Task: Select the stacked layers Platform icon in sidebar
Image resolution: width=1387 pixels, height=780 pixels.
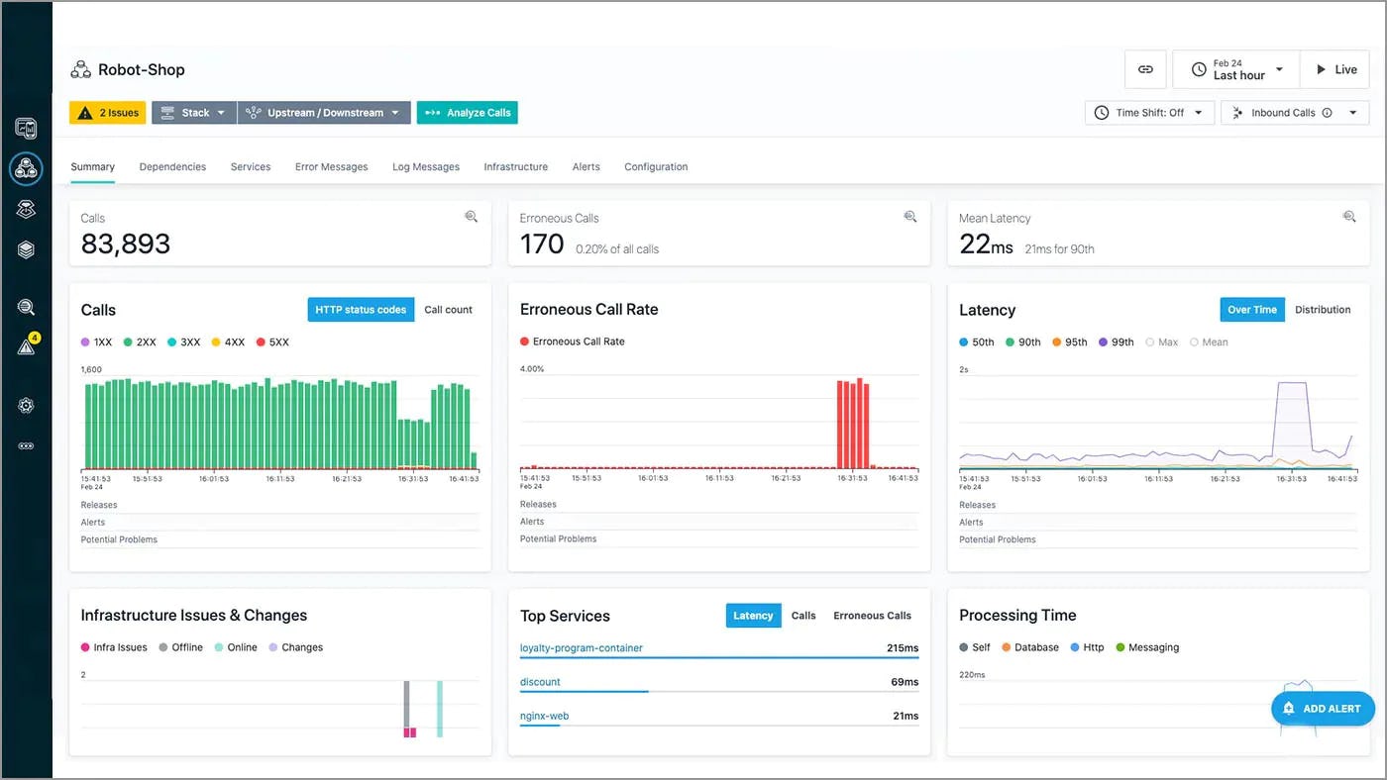Action: (27, 249)
